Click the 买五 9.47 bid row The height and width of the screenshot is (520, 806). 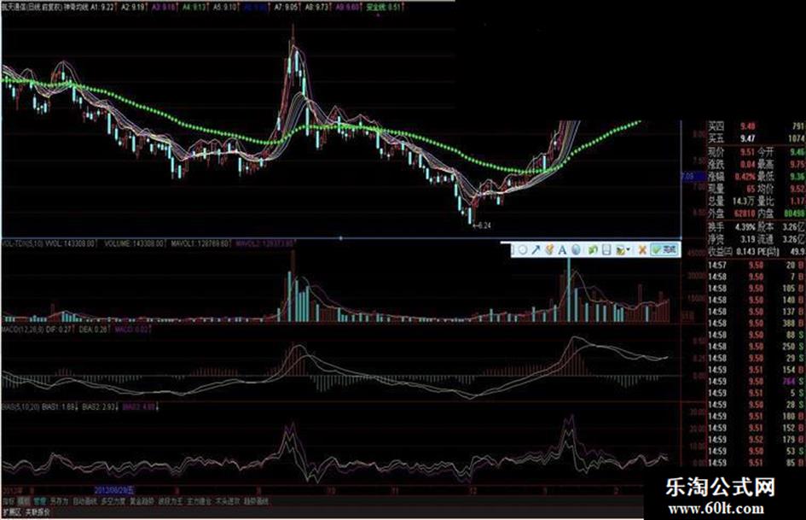757,138
